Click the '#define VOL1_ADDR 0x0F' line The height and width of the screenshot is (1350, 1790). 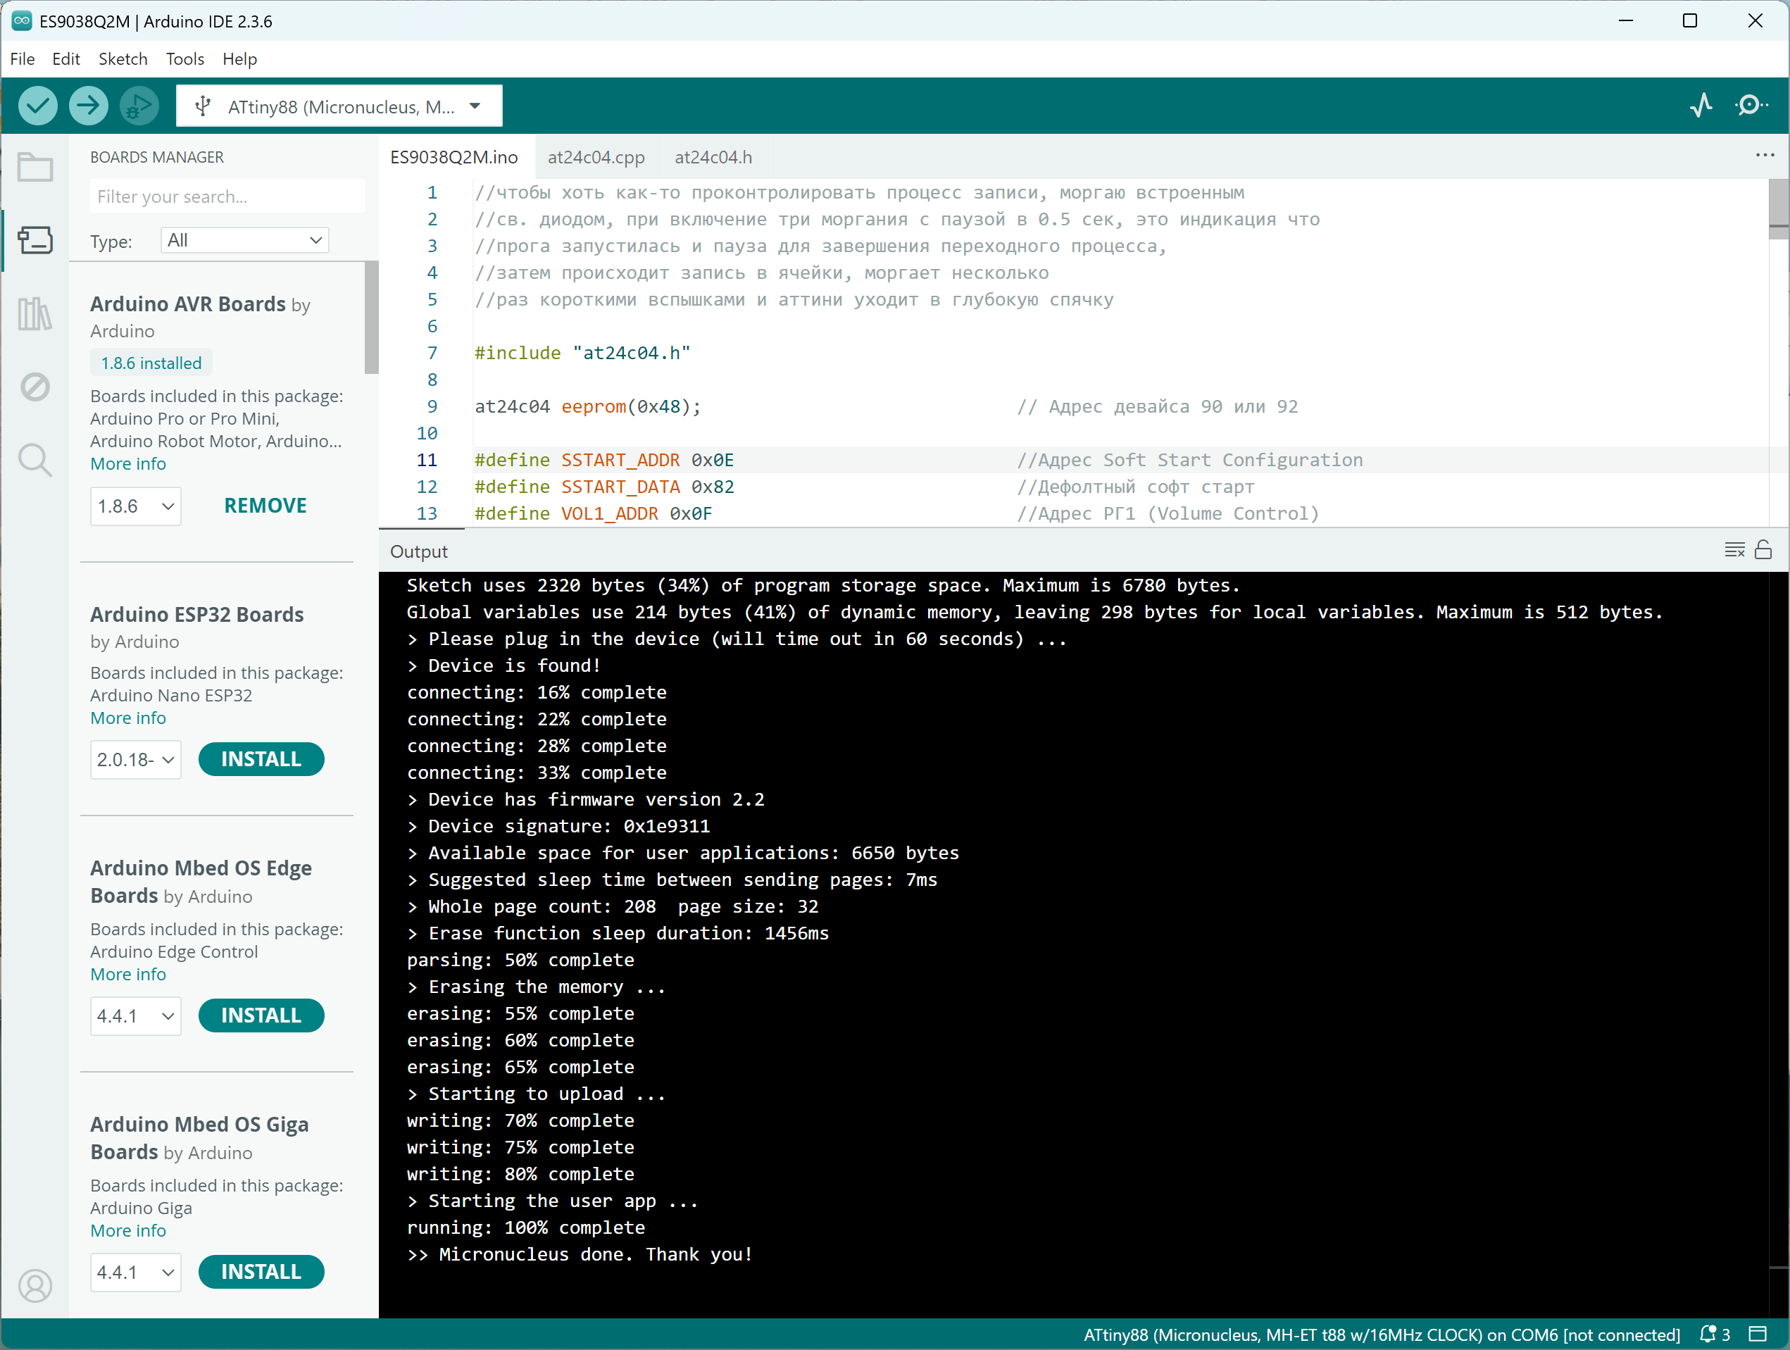point(593,513)
